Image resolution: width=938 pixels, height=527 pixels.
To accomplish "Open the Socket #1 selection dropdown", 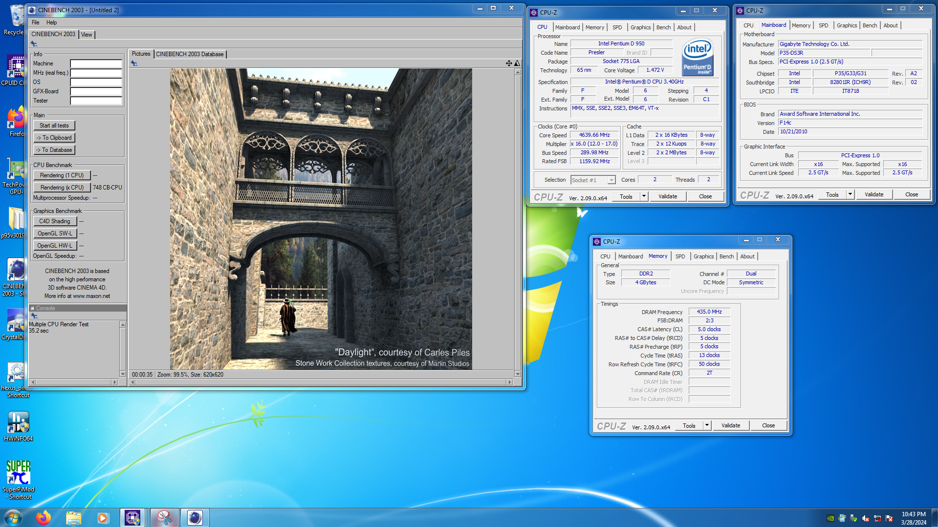I will tap(593, 180).
